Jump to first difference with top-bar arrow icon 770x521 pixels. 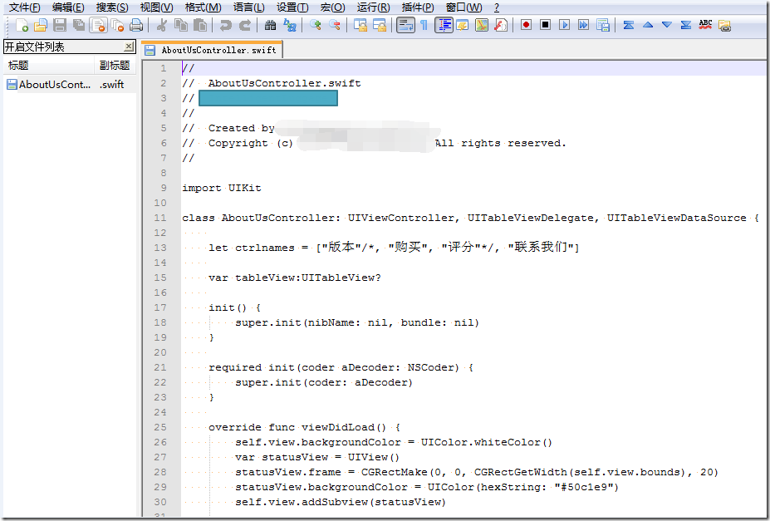(x=629, y=25)
